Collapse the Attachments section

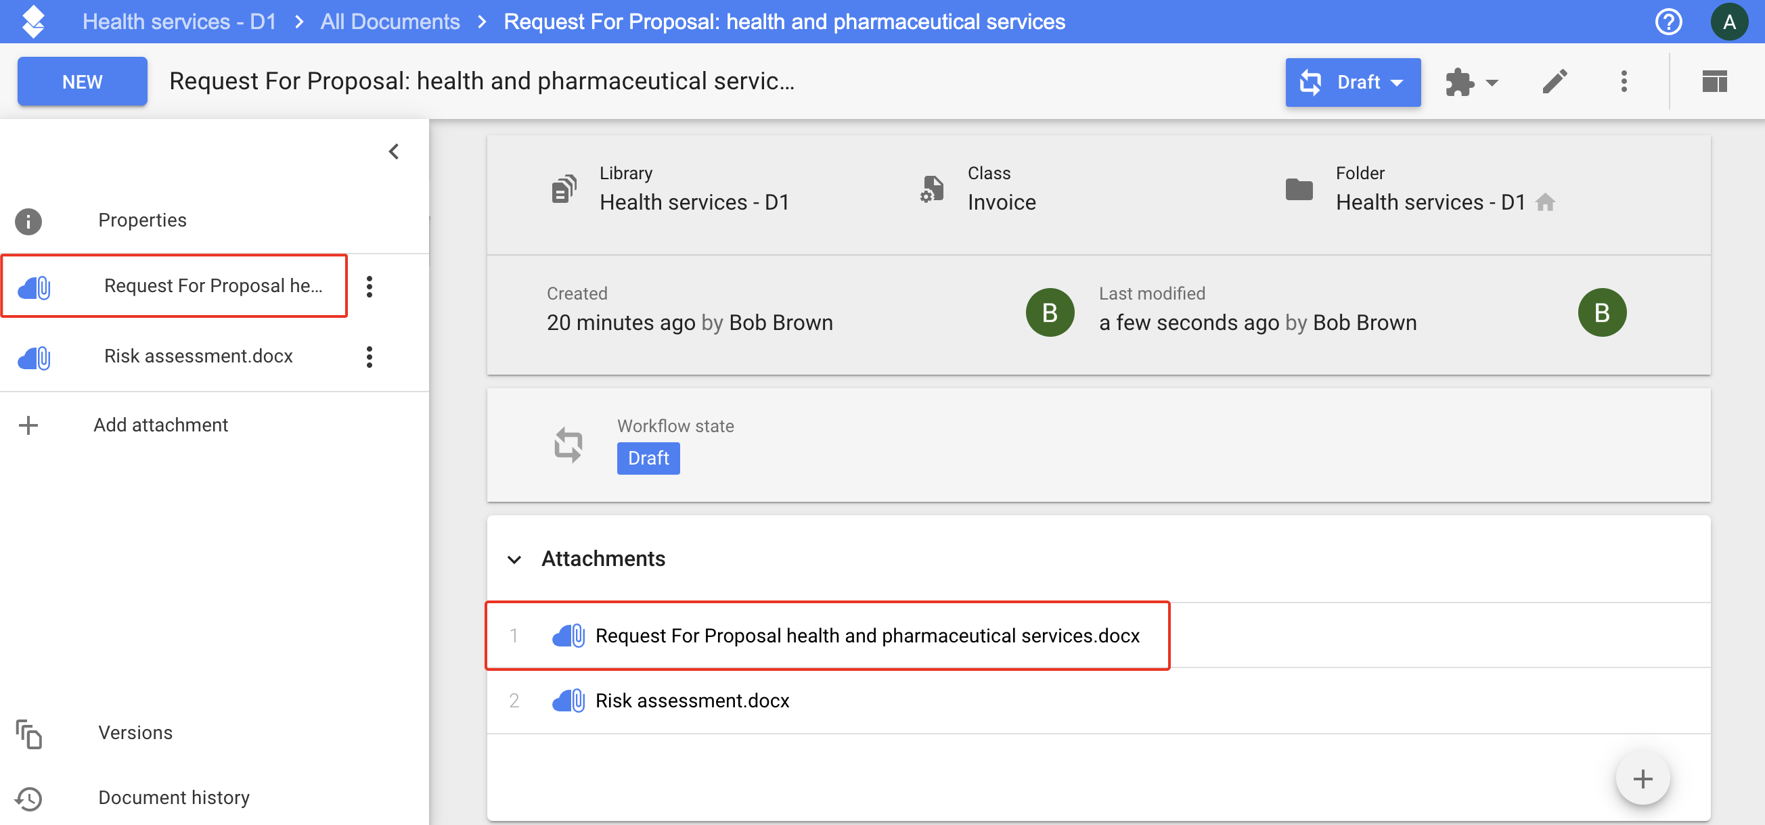(x=514, y=559)
